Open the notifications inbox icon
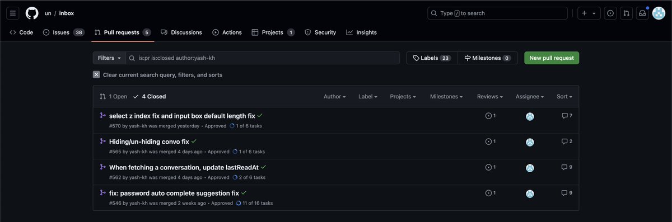The height and width of the screenshot is (222, 672). coord(643,13)
